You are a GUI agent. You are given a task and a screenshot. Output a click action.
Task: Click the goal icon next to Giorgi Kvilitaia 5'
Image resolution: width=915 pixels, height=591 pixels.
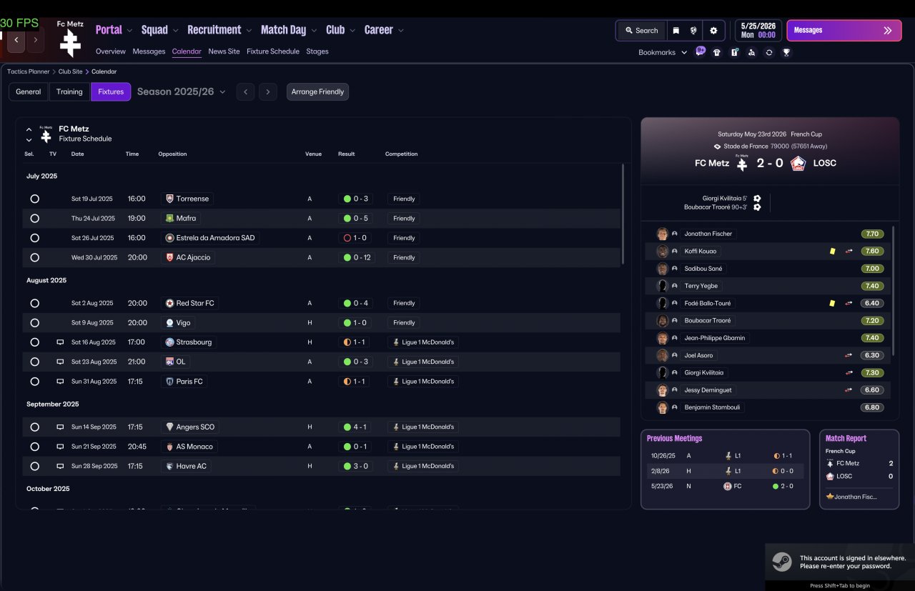[x=757, y=199]
